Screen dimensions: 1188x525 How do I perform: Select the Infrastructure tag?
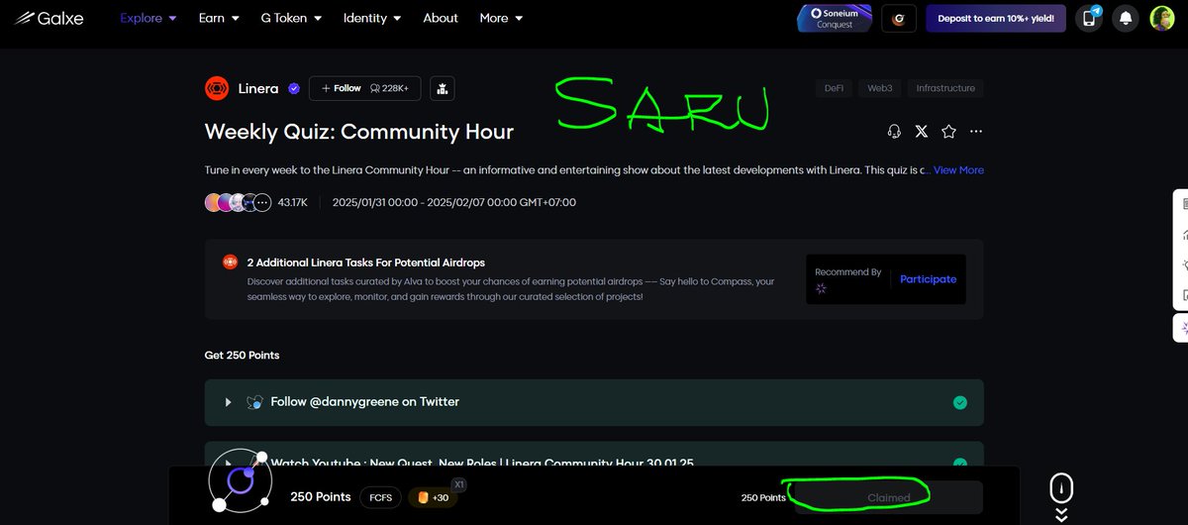tap(945, 88)
